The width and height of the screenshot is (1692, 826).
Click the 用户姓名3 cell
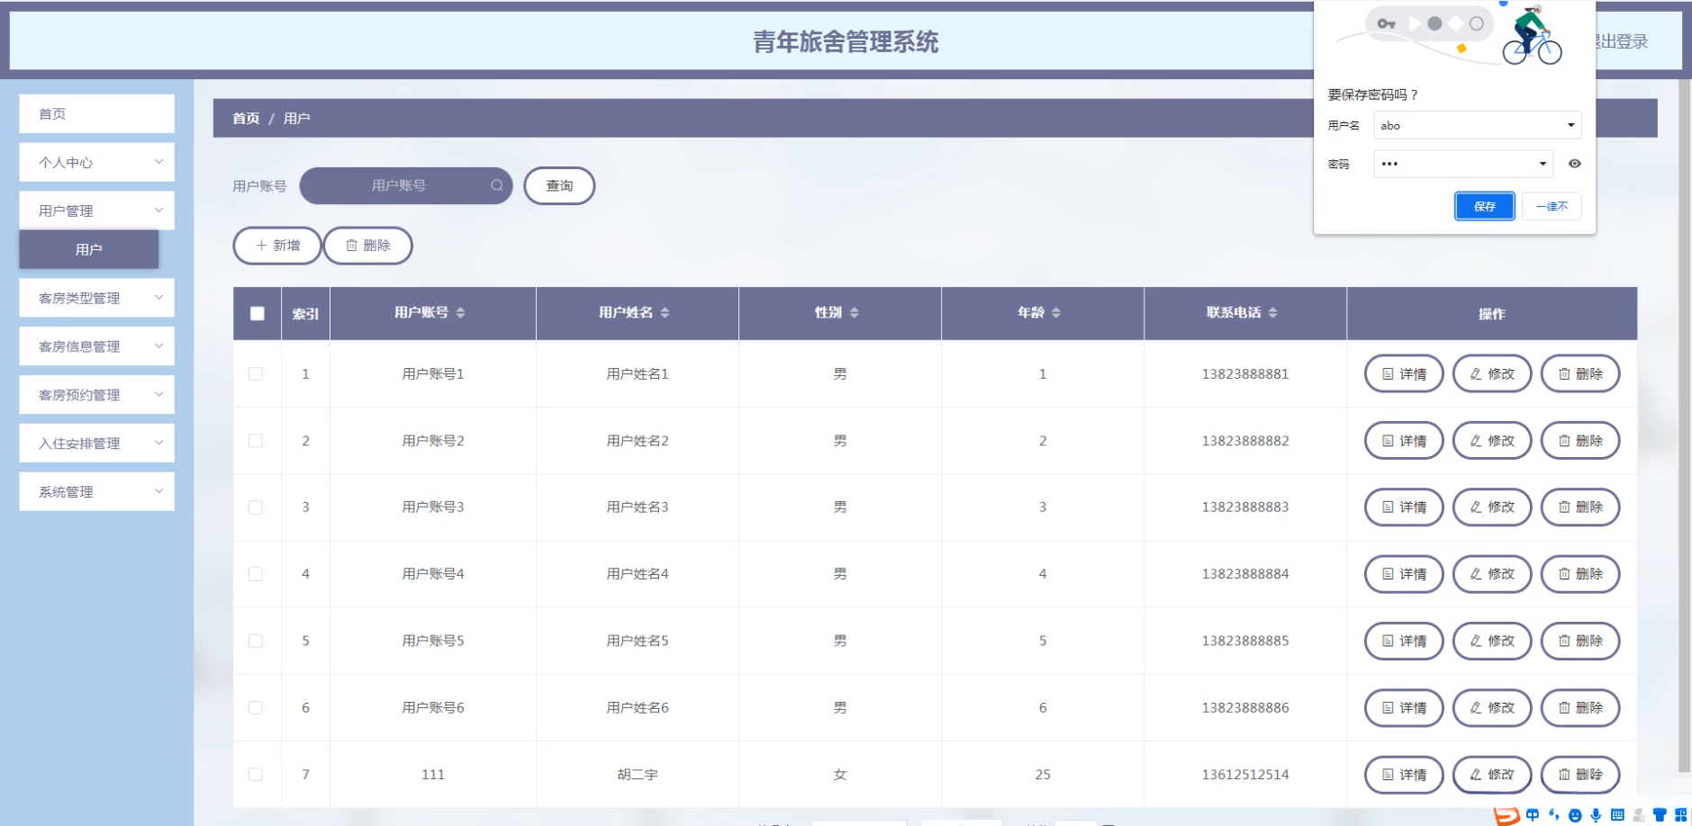[x=638, y=507]
